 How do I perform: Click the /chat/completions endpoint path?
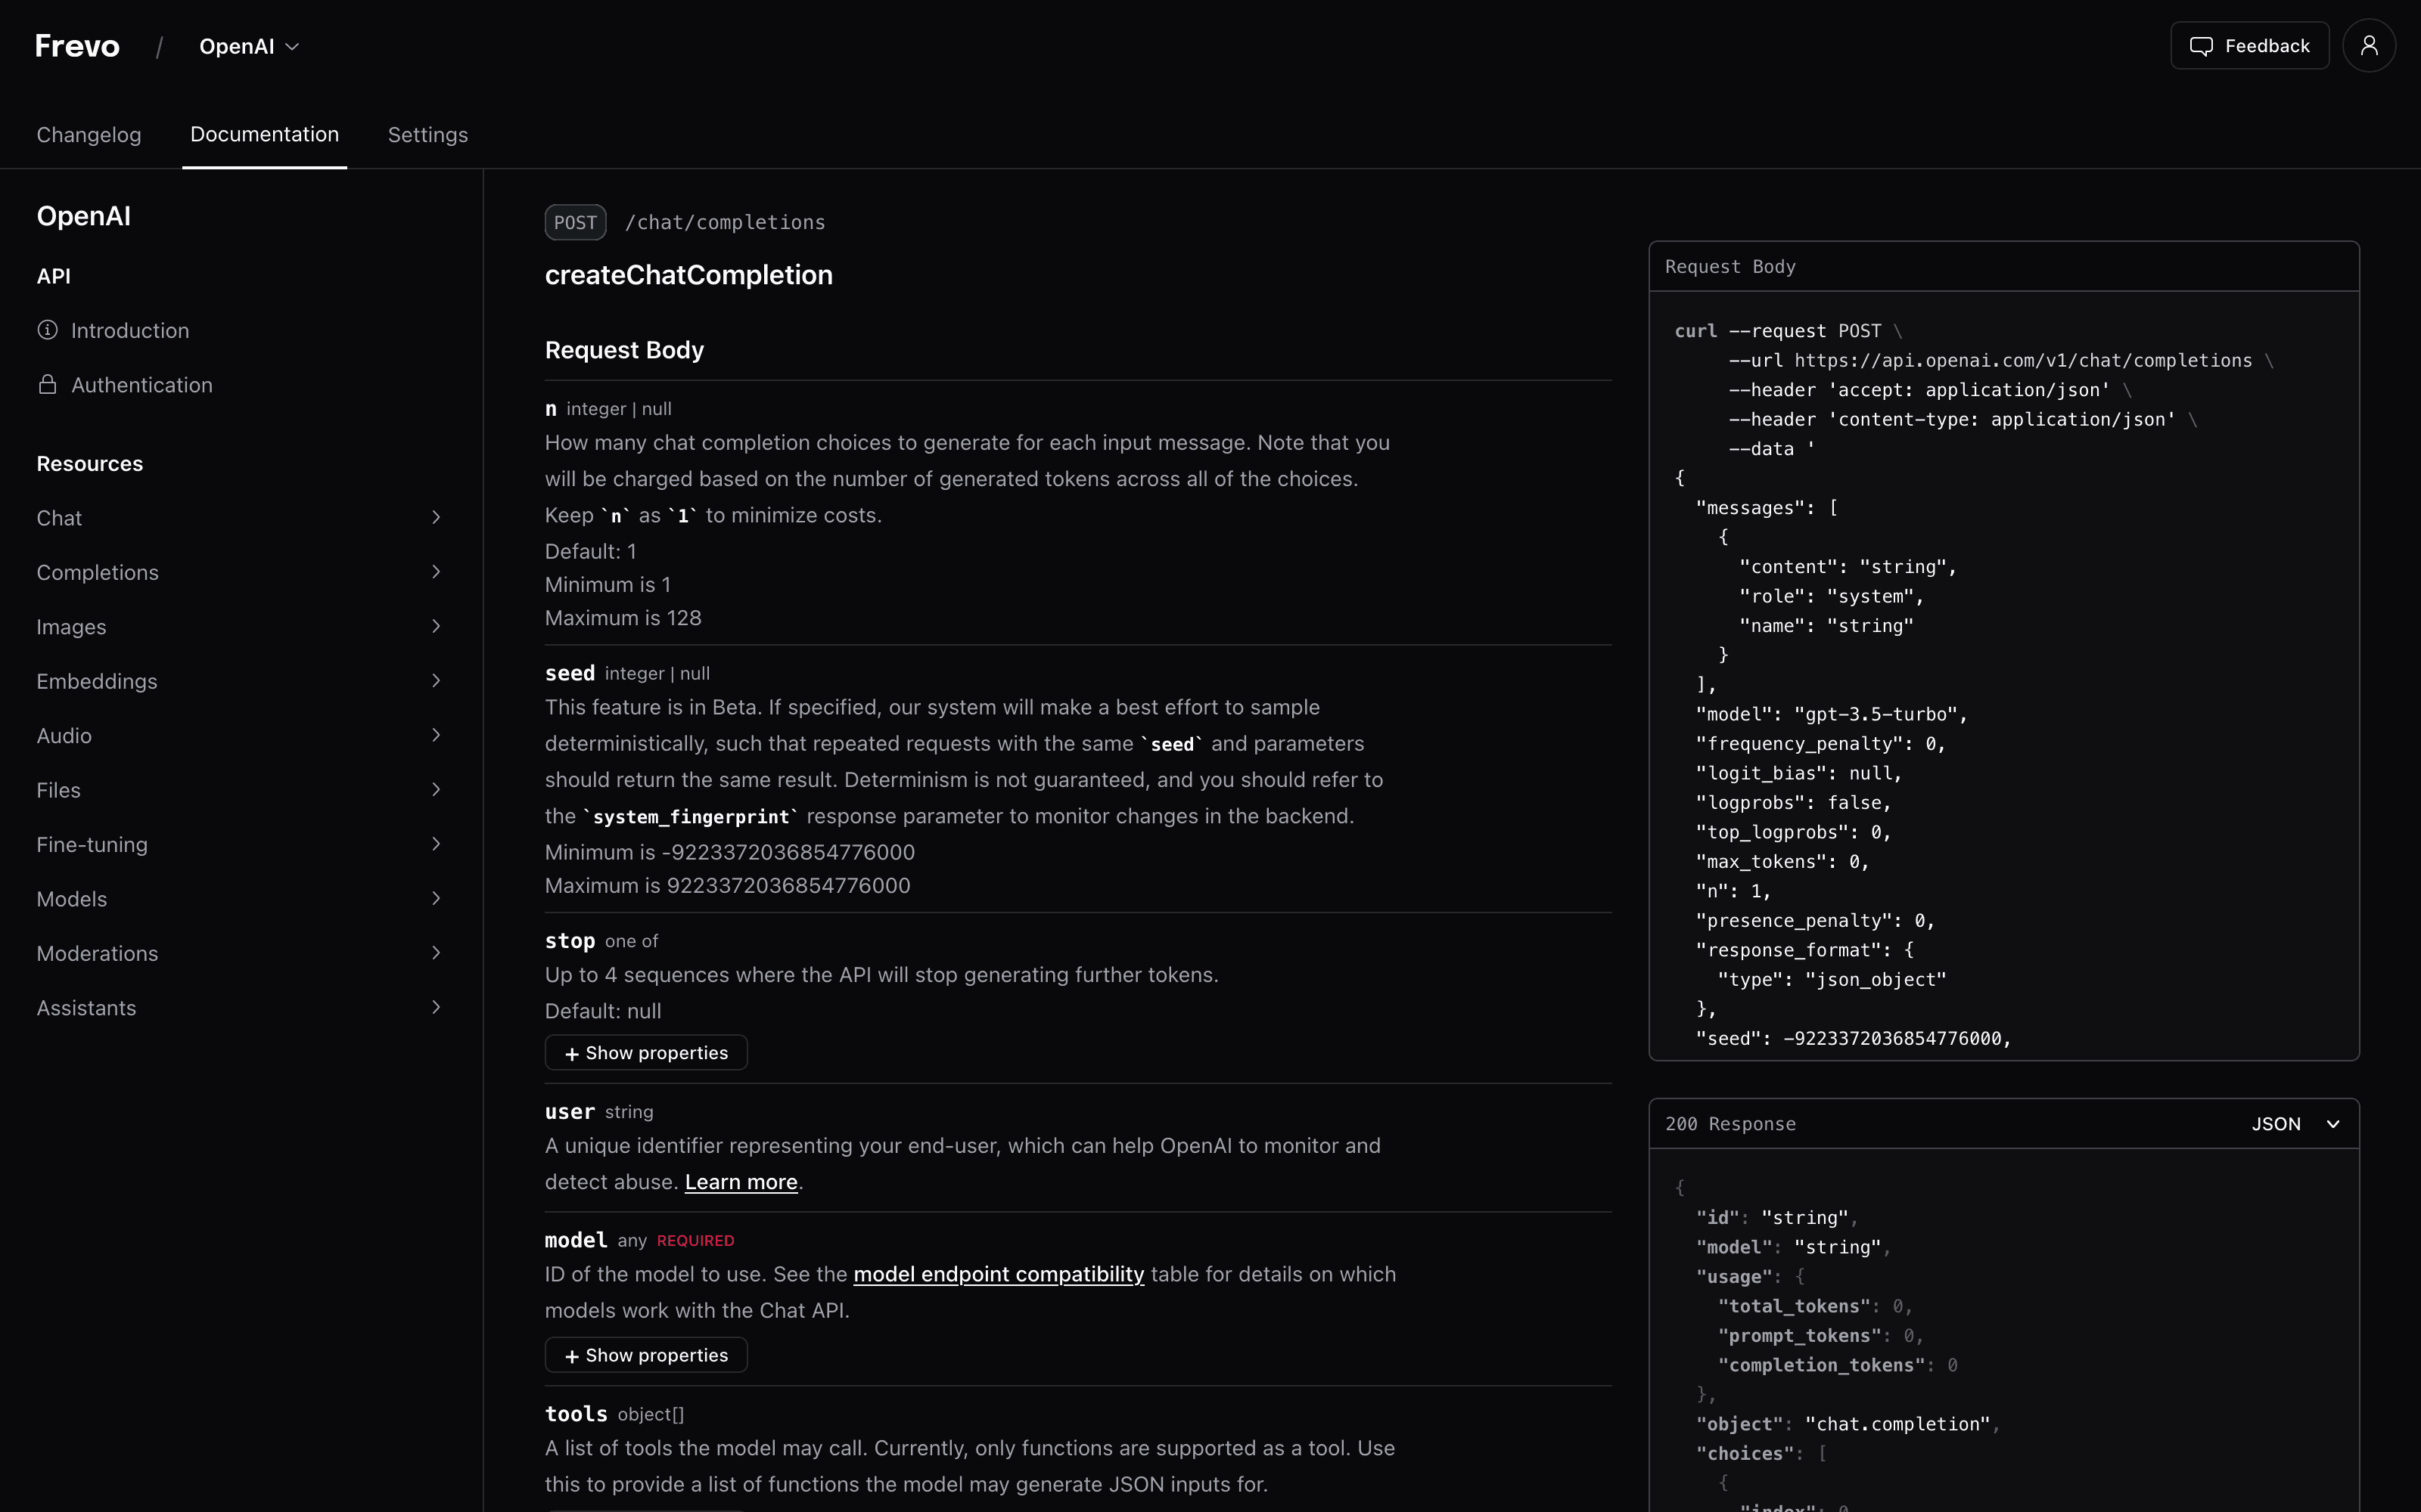tap(726, 222)
